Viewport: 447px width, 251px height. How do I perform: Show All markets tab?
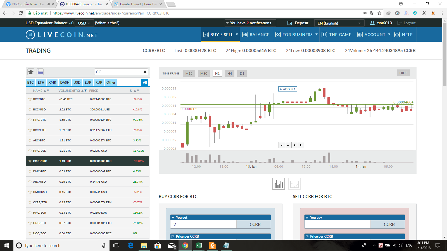point(145,82)
